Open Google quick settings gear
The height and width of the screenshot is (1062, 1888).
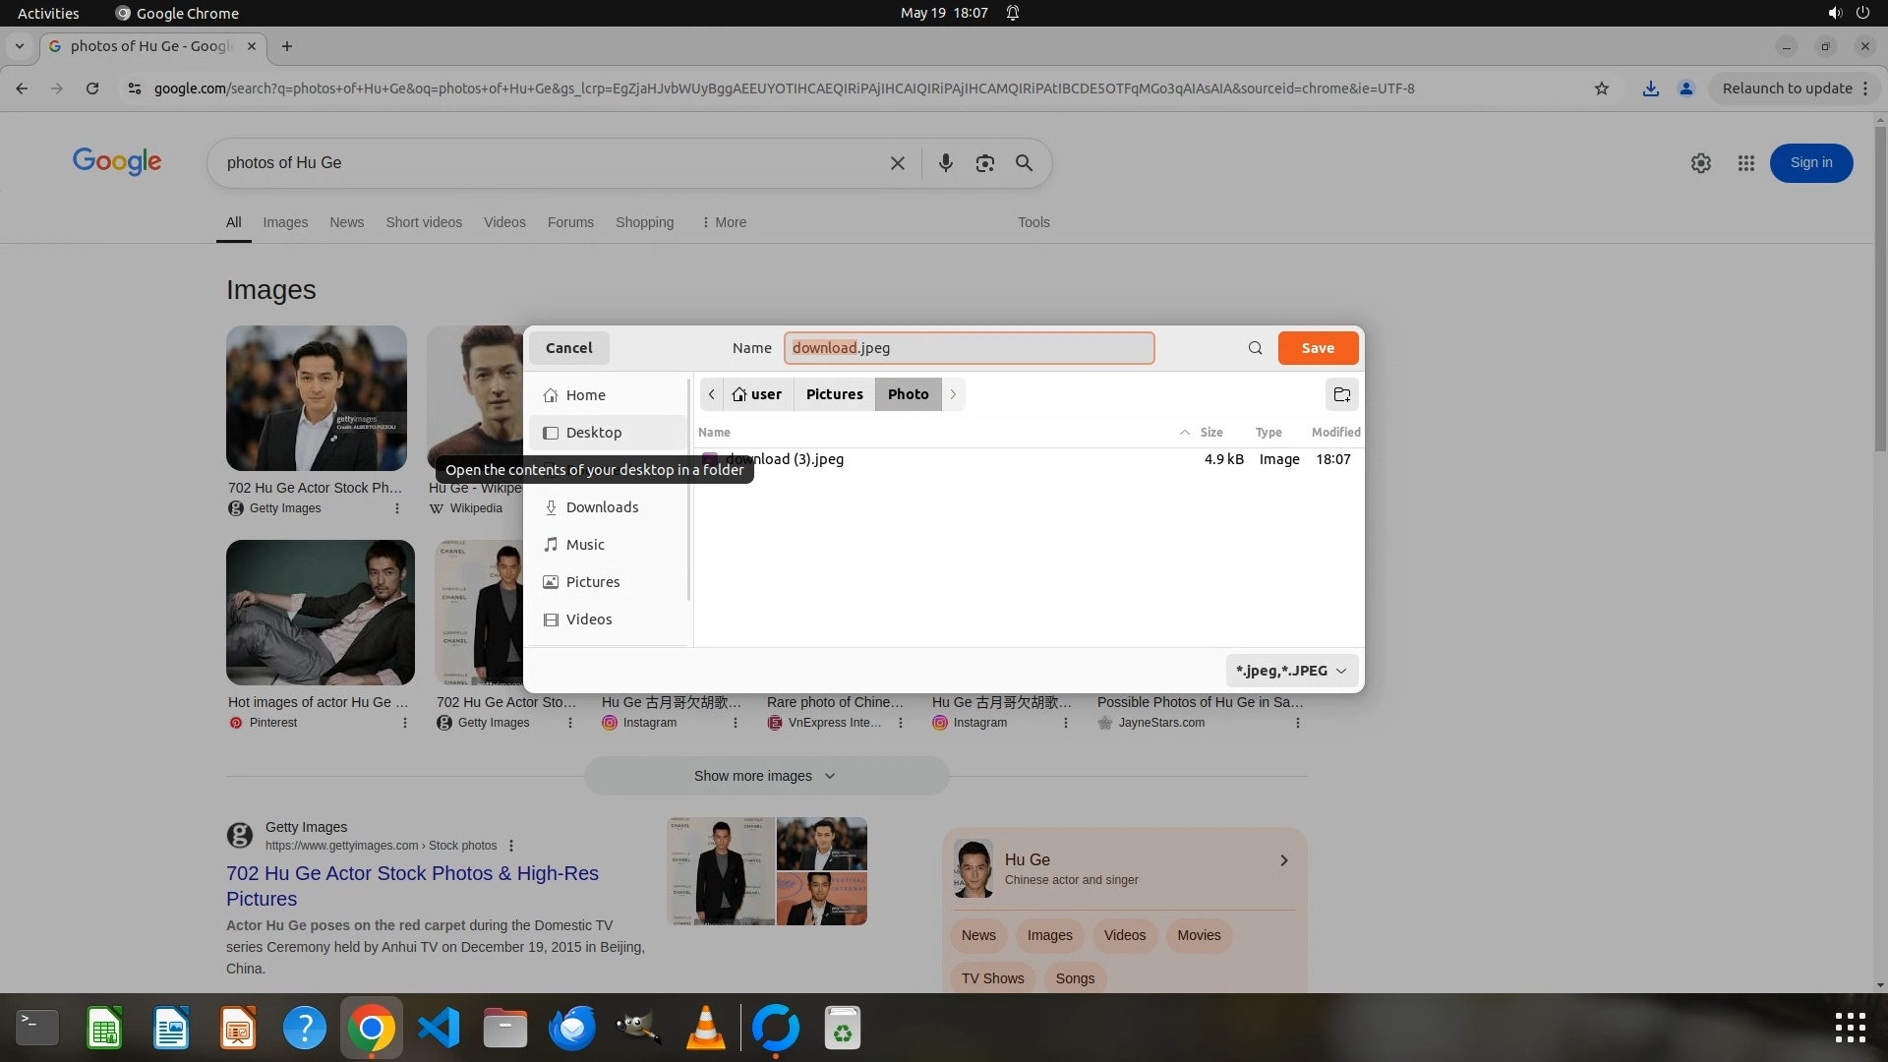tap(1700, 163)
